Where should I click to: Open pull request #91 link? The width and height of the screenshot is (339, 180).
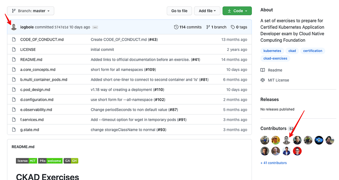[182, 120]
